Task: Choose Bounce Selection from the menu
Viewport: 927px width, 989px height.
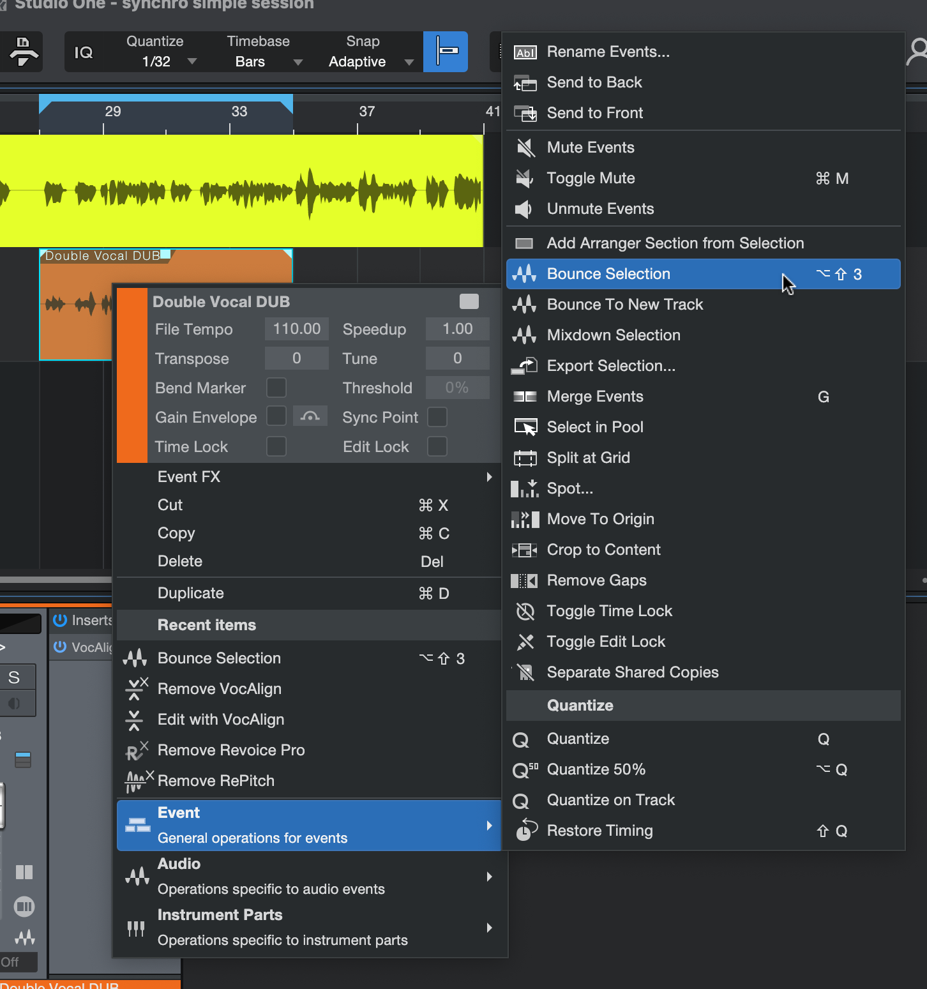Action: pos(608,274)
